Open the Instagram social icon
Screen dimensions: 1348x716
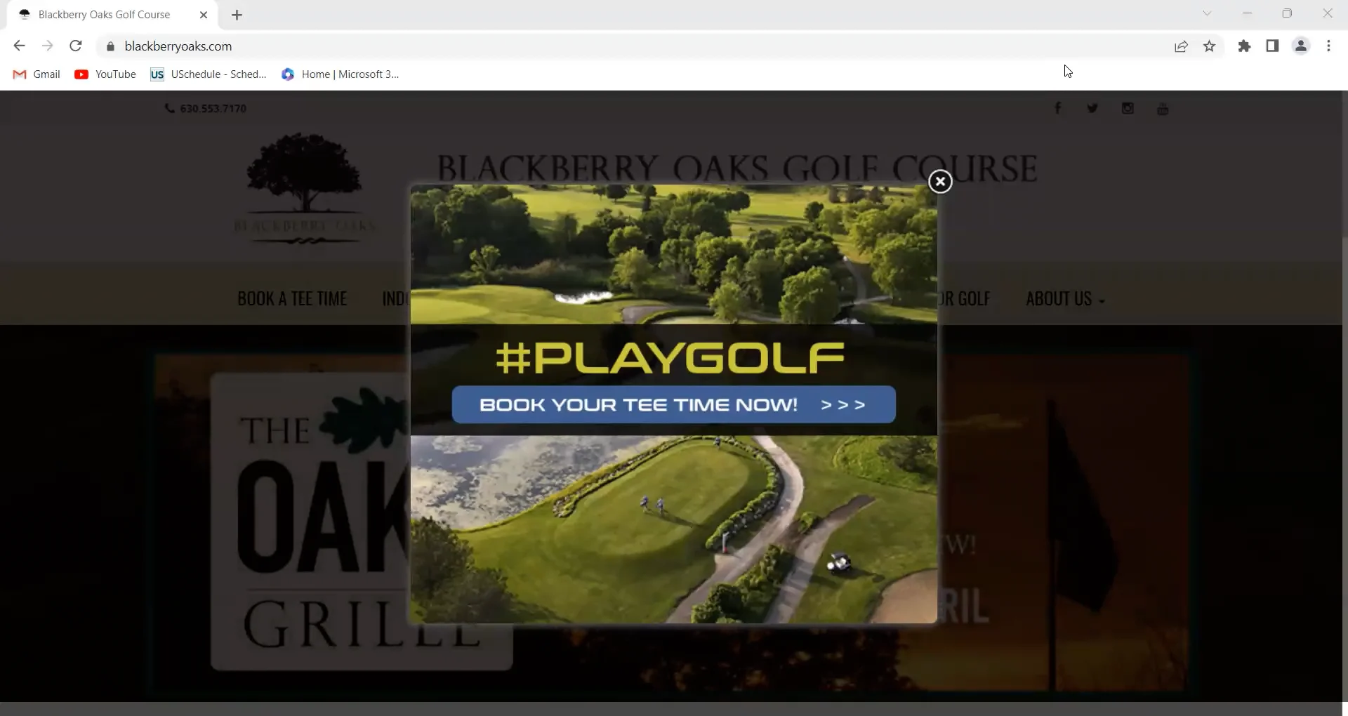point(1128,108)
